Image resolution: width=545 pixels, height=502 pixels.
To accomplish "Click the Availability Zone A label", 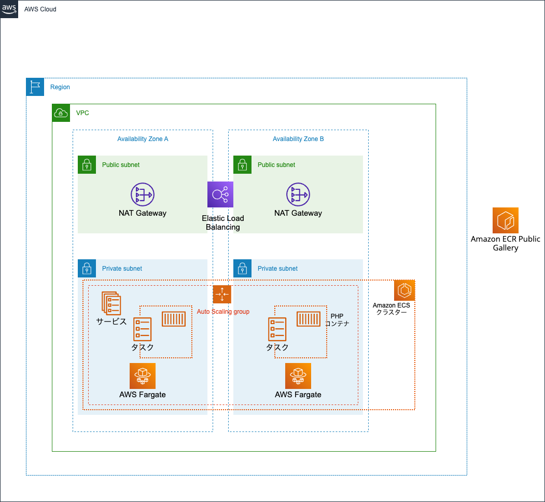I will tap(143, 138).
